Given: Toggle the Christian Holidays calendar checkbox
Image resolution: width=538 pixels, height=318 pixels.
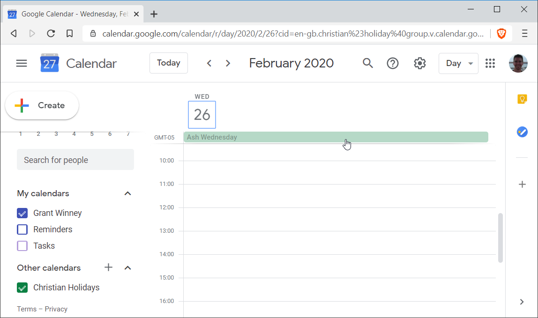Looking at the screenshot, I should click(x=22, y=288).
